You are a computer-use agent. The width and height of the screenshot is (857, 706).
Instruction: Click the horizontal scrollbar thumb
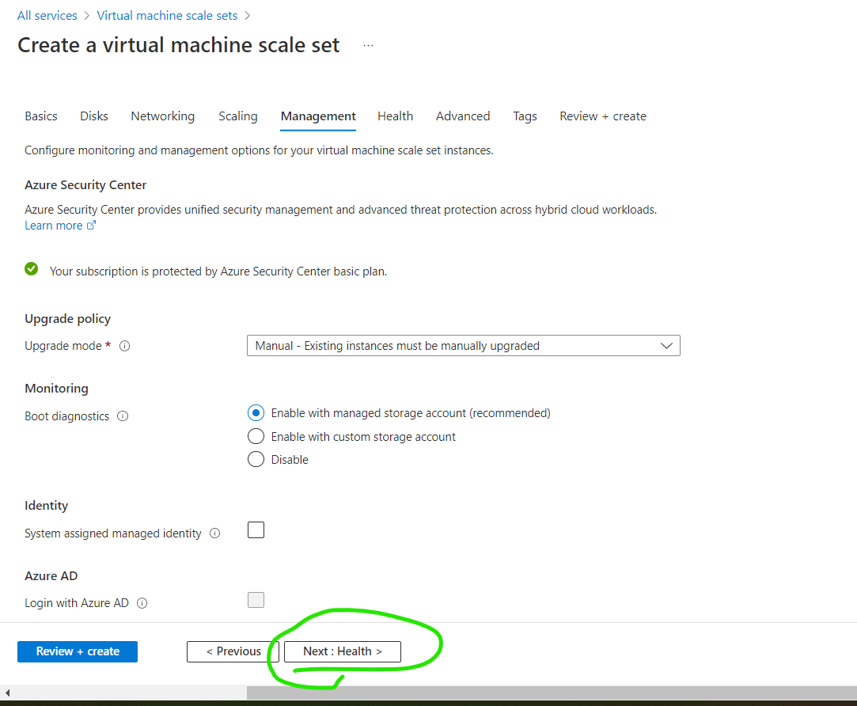click(552, 693)
